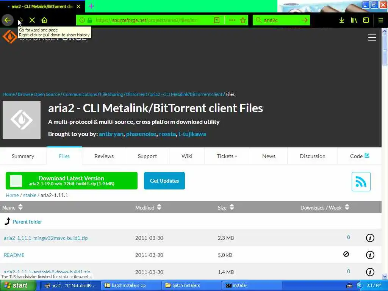388x291 pixels.
Task: Open the downloads arrow icon
Action: tap(342, 20)
